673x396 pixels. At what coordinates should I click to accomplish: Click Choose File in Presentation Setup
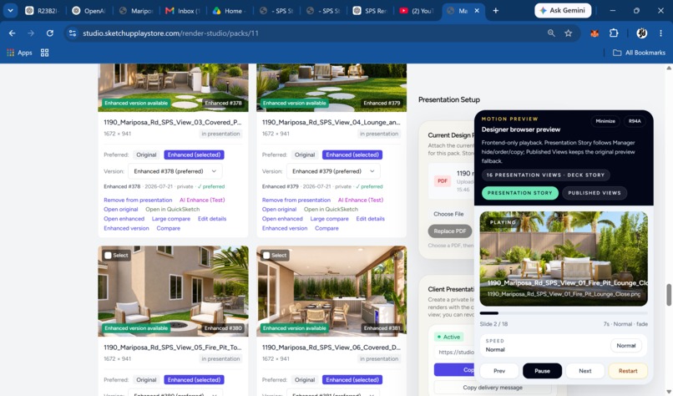[x=448, y=214]
